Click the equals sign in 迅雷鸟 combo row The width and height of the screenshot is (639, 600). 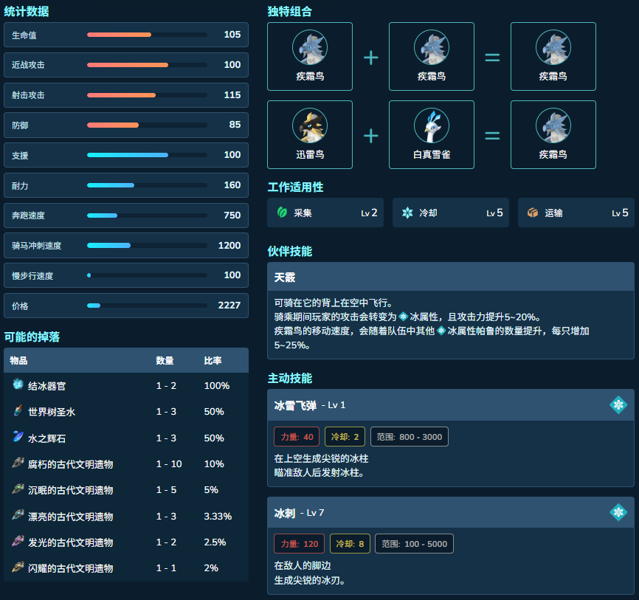pos(492,136)
